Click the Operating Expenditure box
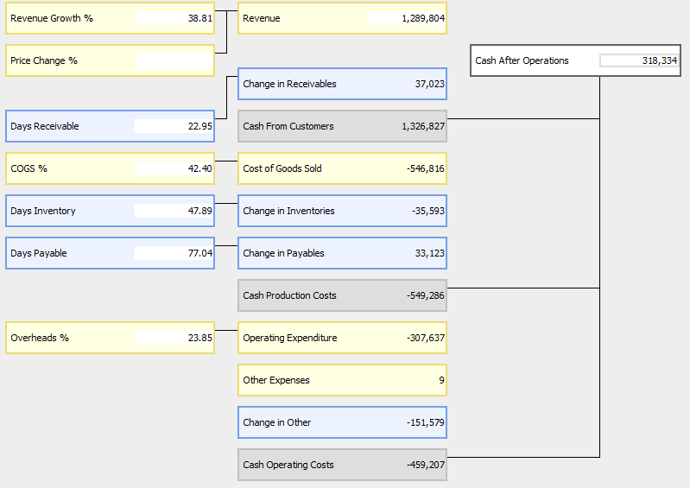The image size is (690, 488). (x=342, y=338)
